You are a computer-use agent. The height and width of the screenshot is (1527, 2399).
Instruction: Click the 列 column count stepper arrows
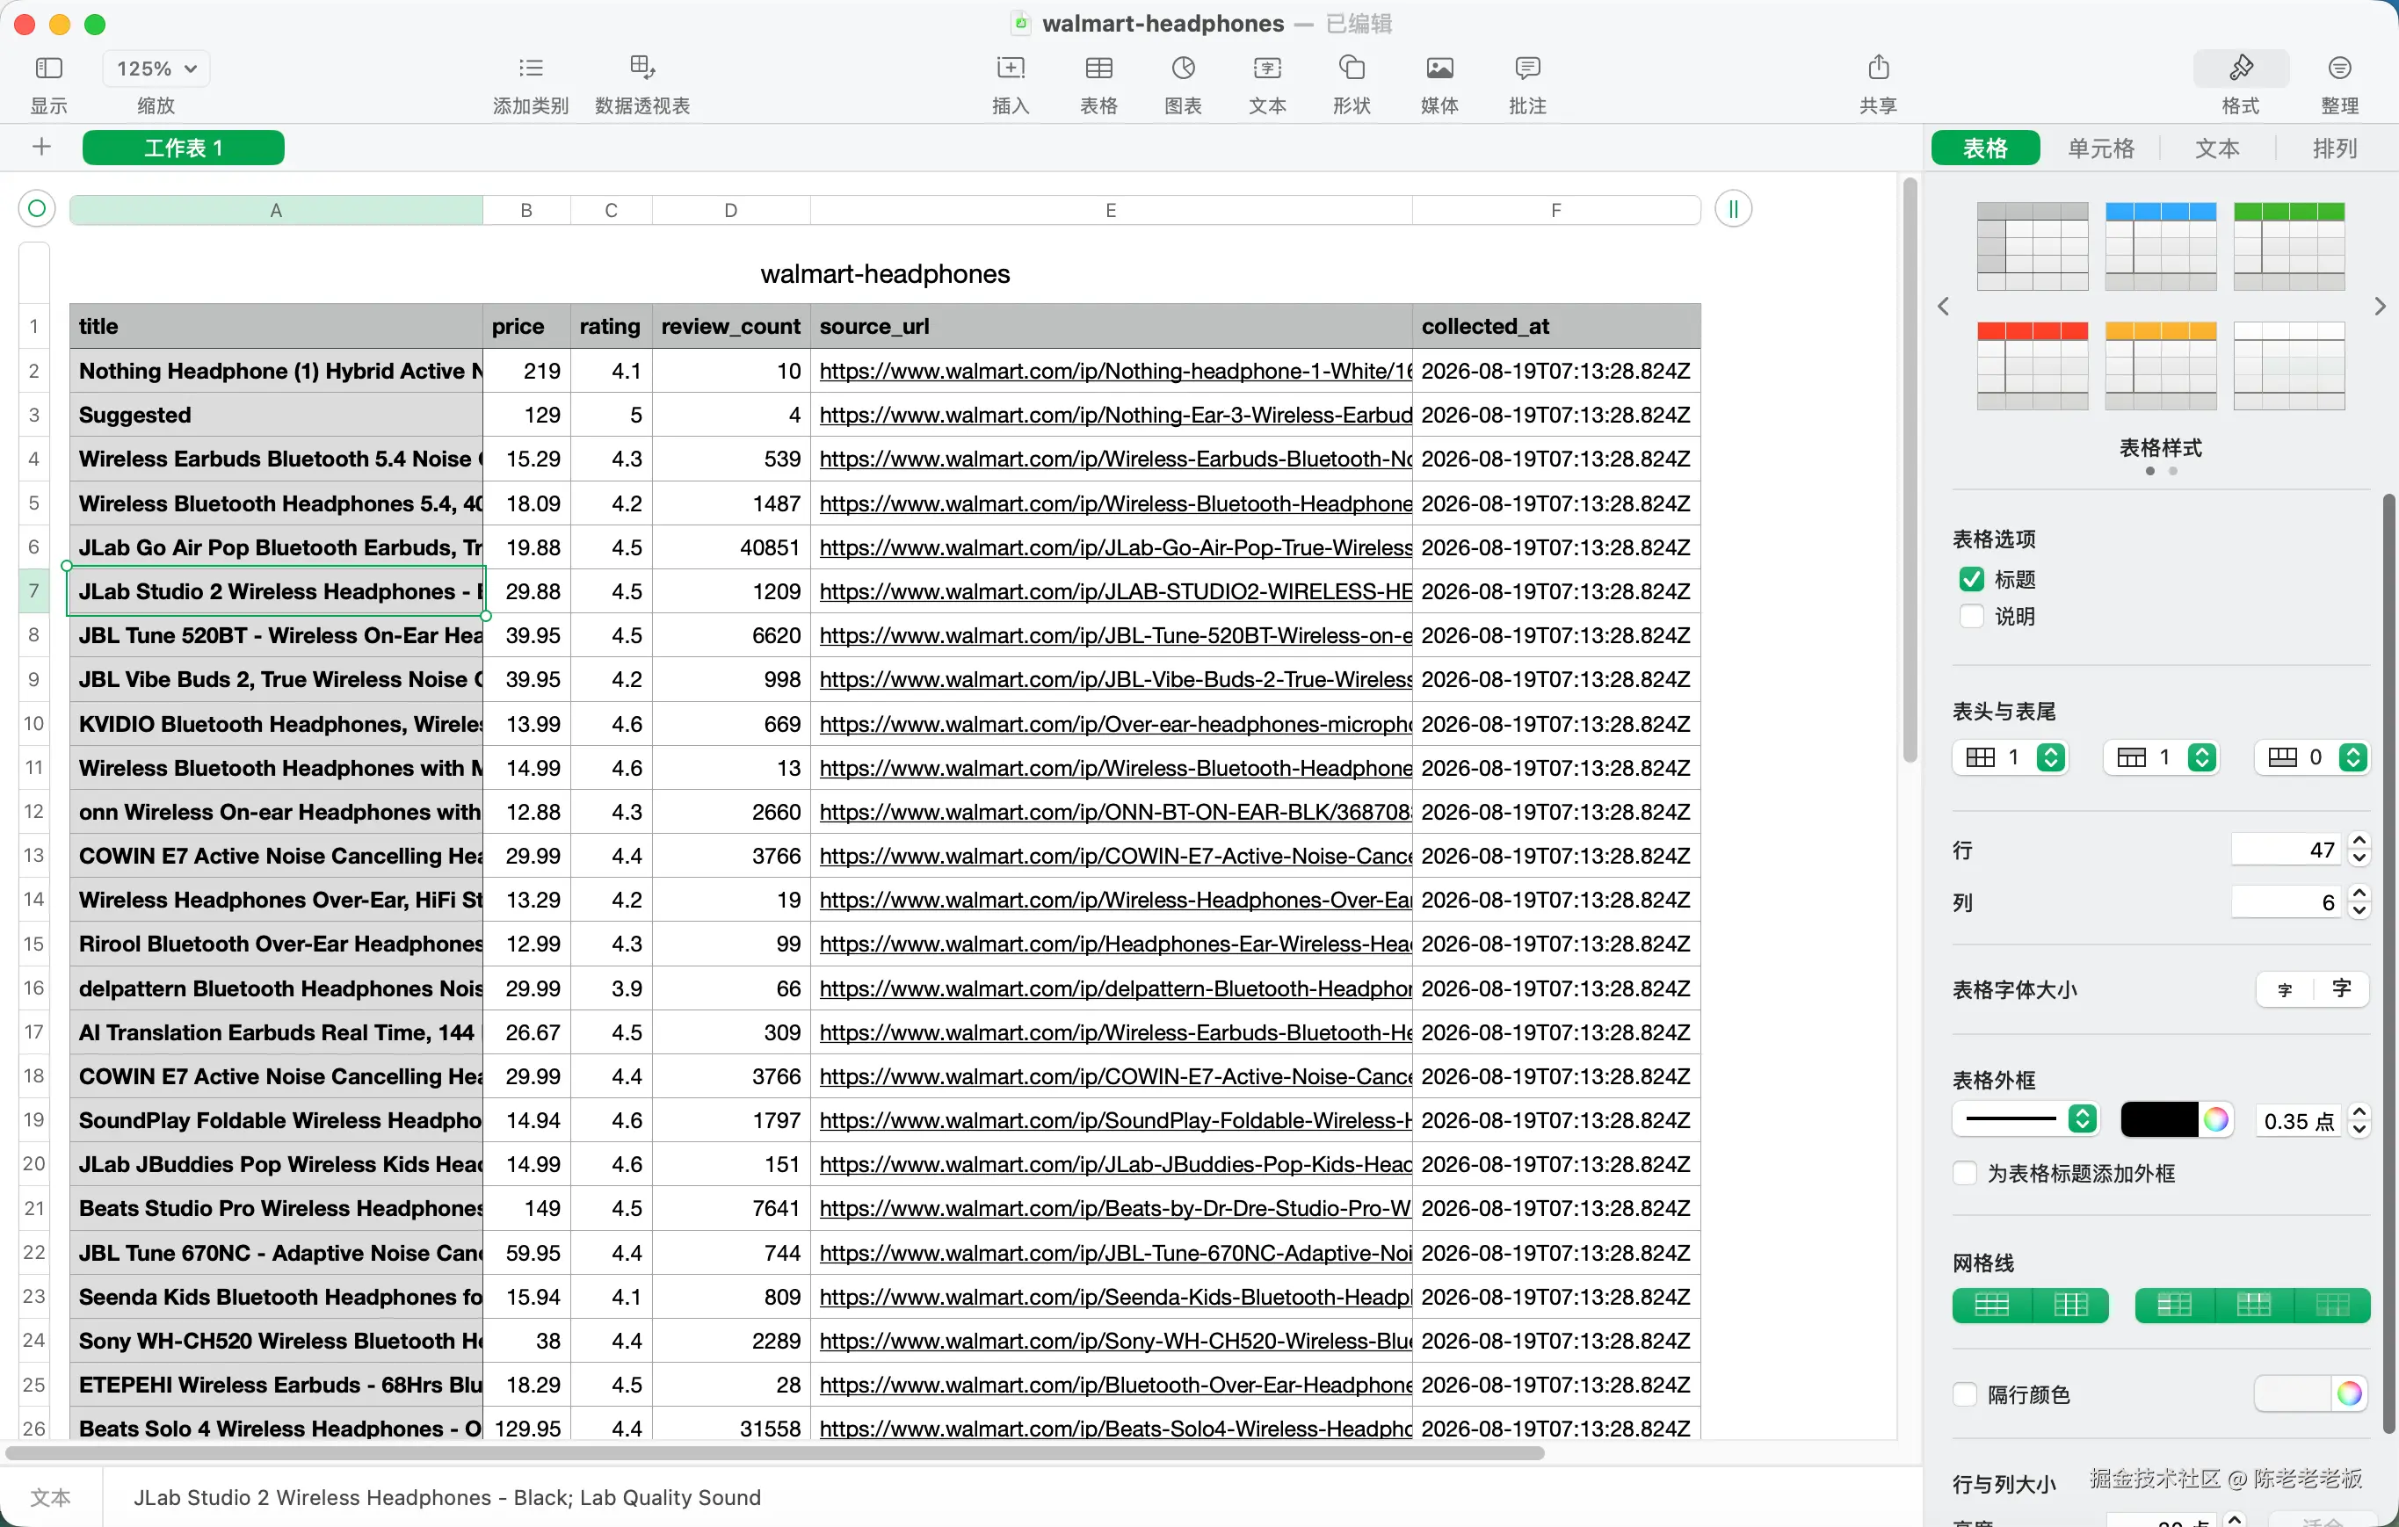click(x=2359, y=902)
